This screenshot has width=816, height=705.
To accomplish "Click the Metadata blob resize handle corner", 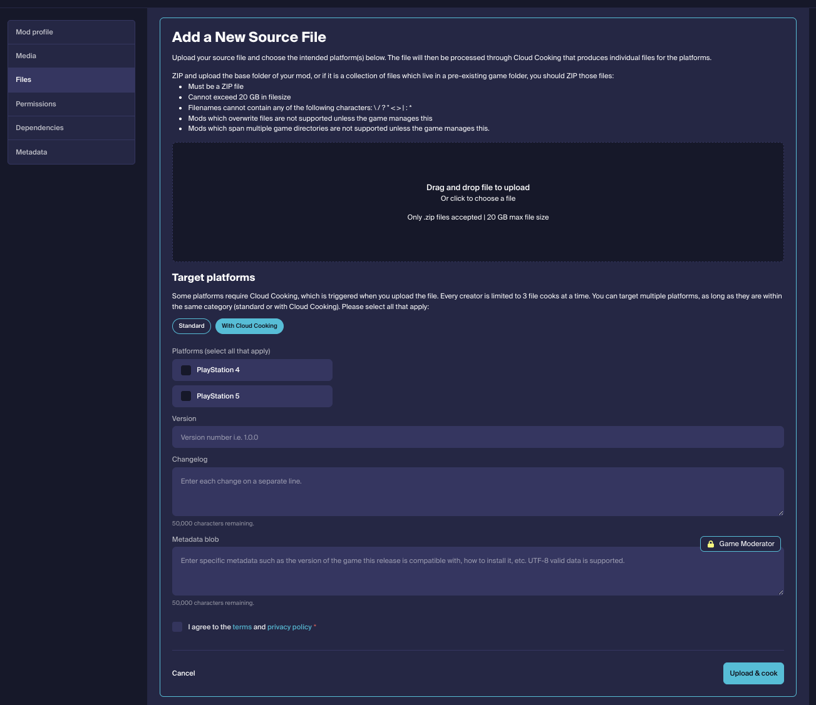I will pyautogui.click(x=780, y=592).
